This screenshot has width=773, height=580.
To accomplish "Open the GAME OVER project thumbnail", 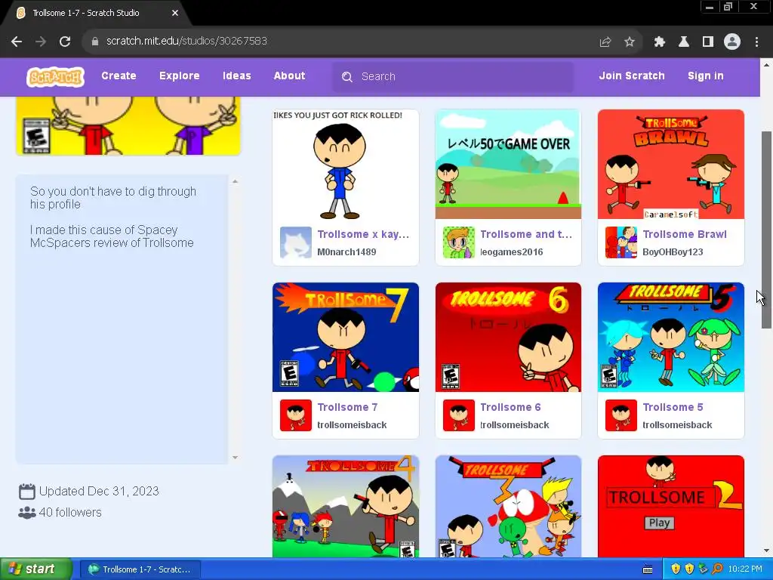I will point(508,164).
